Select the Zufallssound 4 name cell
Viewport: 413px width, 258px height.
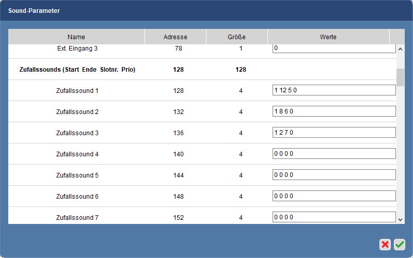tap(77, 154)
